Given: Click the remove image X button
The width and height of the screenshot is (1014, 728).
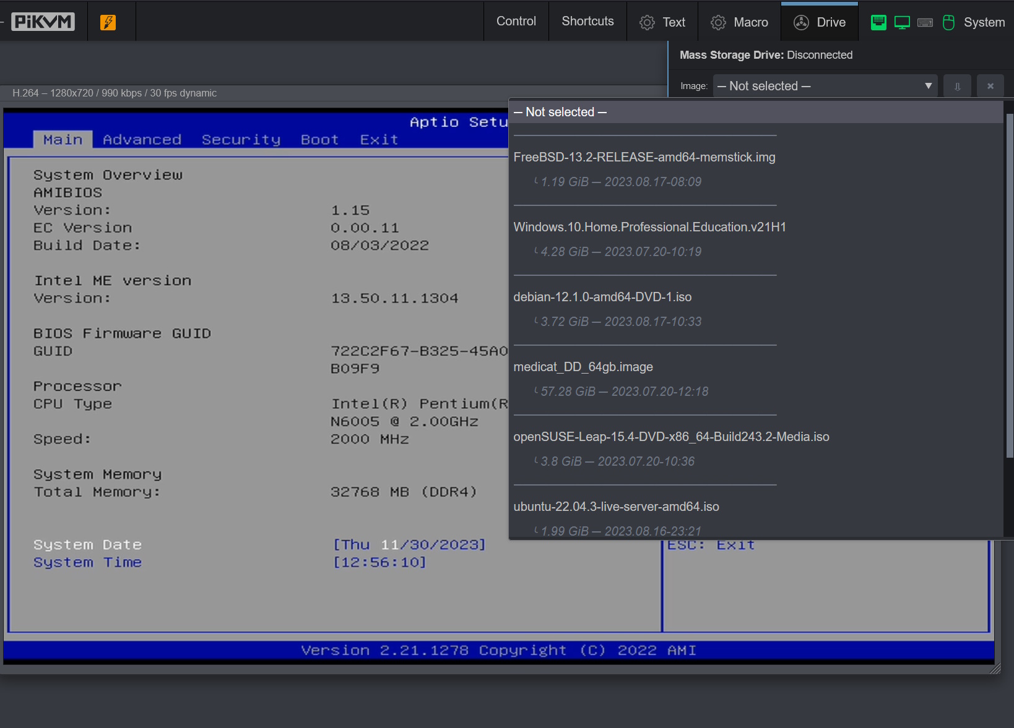Looking at the screenshot, I should (x=990, y=86).
